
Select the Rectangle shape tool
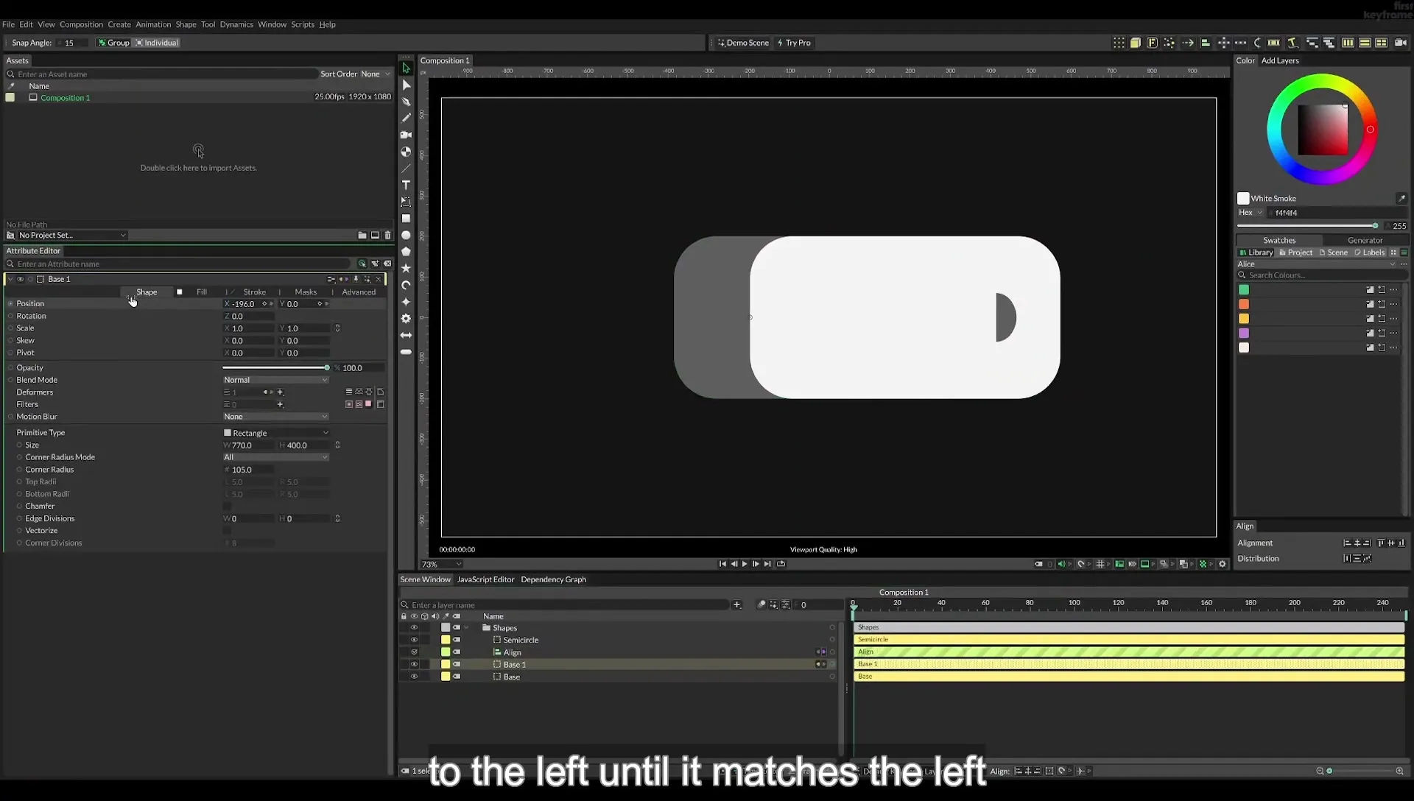[406, 219]
